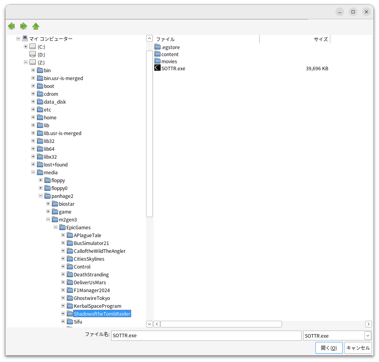Go up one folder level
The height and width of the screenshot is (362, 379).
(x=36, y=26)
